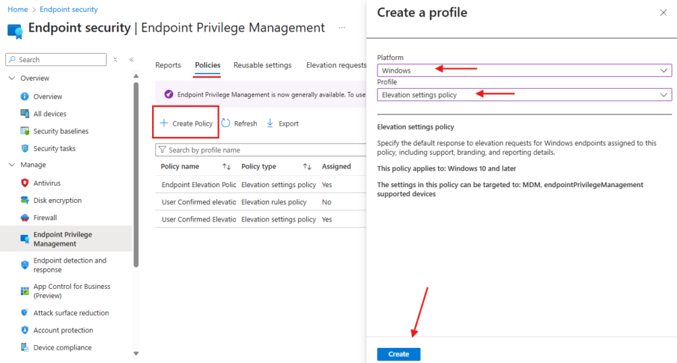Click the plus icon beside Create Policy
This screenshot has height=363, width=677.
[164, 123]
